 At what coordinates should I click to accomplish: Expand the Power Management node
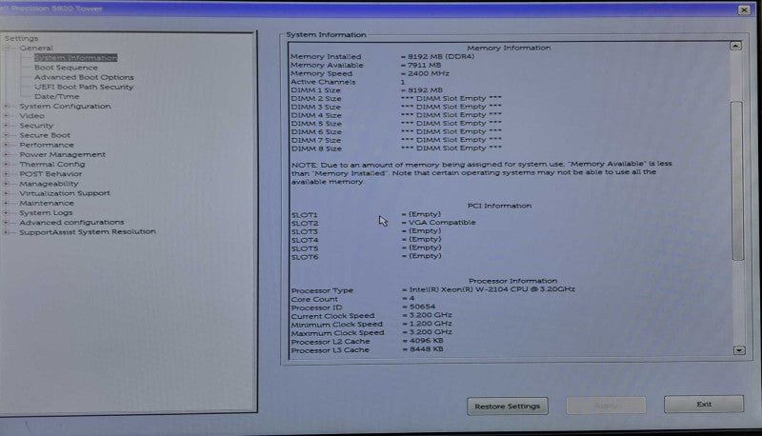[7, 154]
